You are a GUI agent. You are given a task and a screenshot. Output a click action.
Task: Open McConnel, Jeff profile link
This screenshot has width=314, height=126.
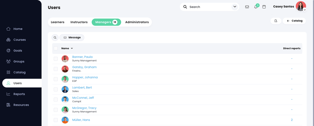83,98
